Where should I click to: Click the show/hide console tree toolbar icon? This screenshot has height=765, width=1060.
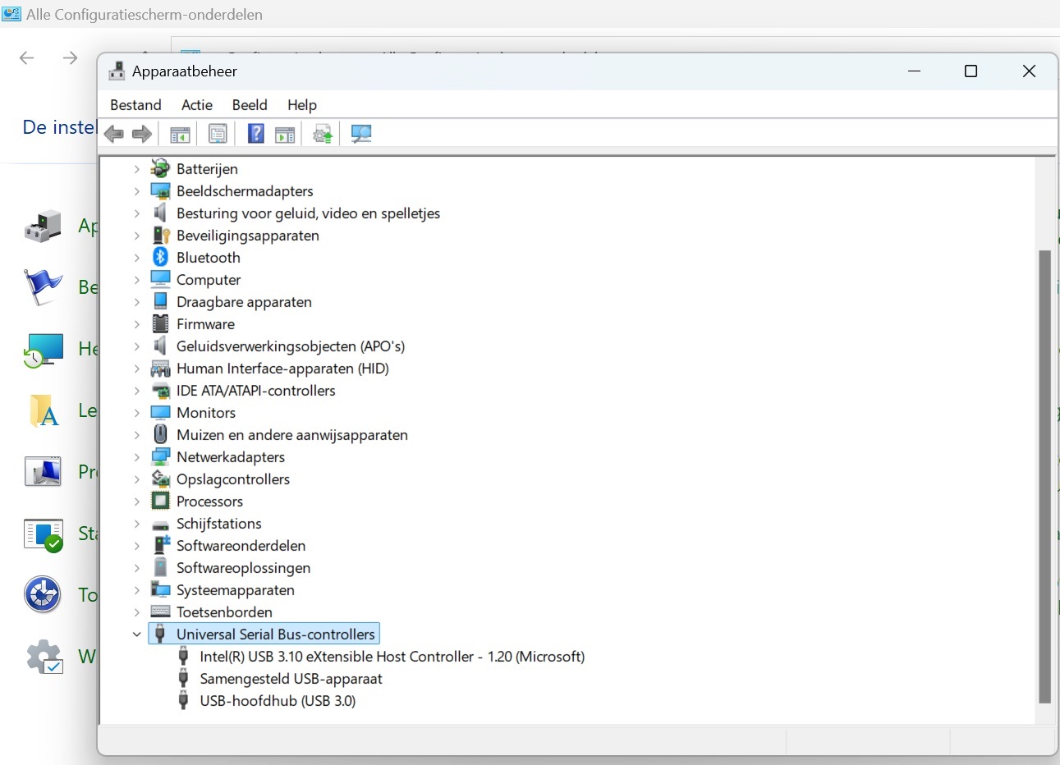180,134
